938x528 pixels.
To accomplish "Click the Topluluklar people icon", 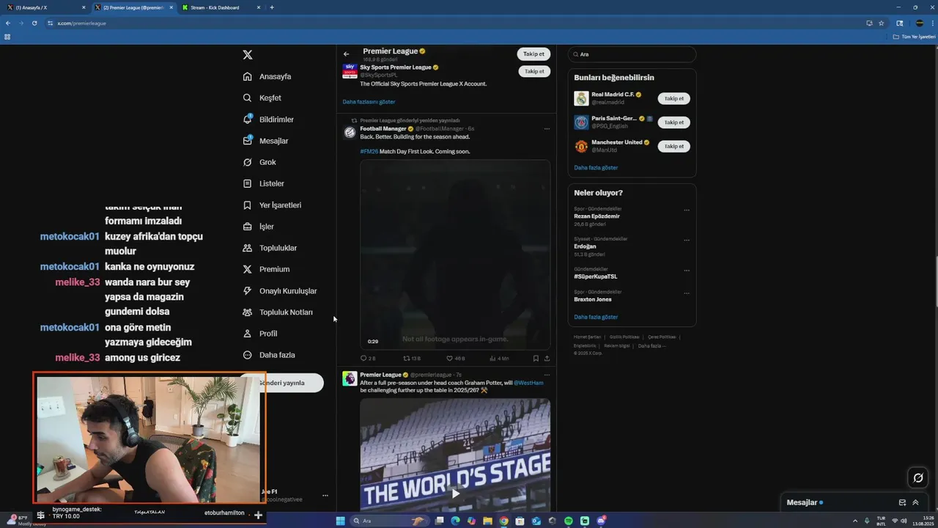I will (247, 248).
